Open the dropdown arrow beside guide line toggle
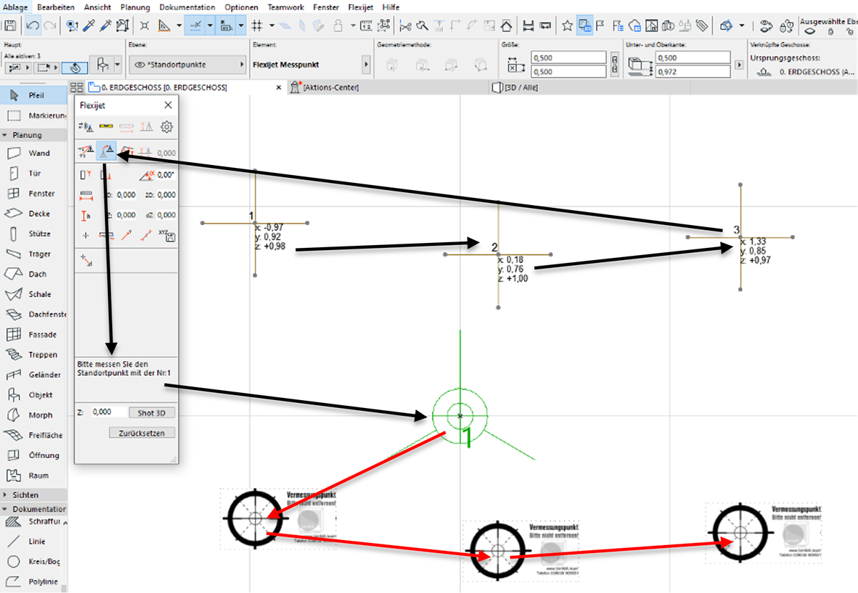The height and width of the screenshot is (593, 858). point(209,26)
